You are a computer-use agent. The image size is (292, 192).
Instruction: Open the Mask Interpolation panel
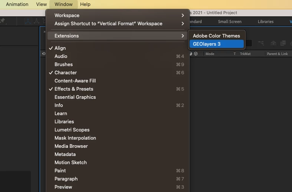[x=117, y=138]
